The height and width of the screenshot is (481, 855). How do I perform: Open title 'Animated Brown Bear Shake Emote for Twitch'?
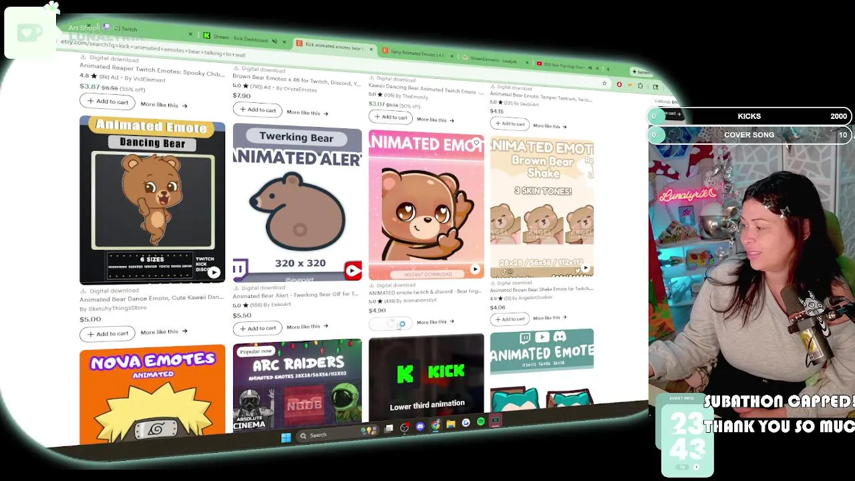click(541, 290)
